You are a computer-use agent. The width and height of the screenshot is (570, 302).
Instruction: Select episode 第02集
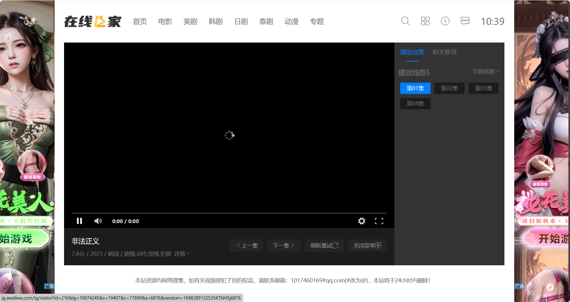449,88
